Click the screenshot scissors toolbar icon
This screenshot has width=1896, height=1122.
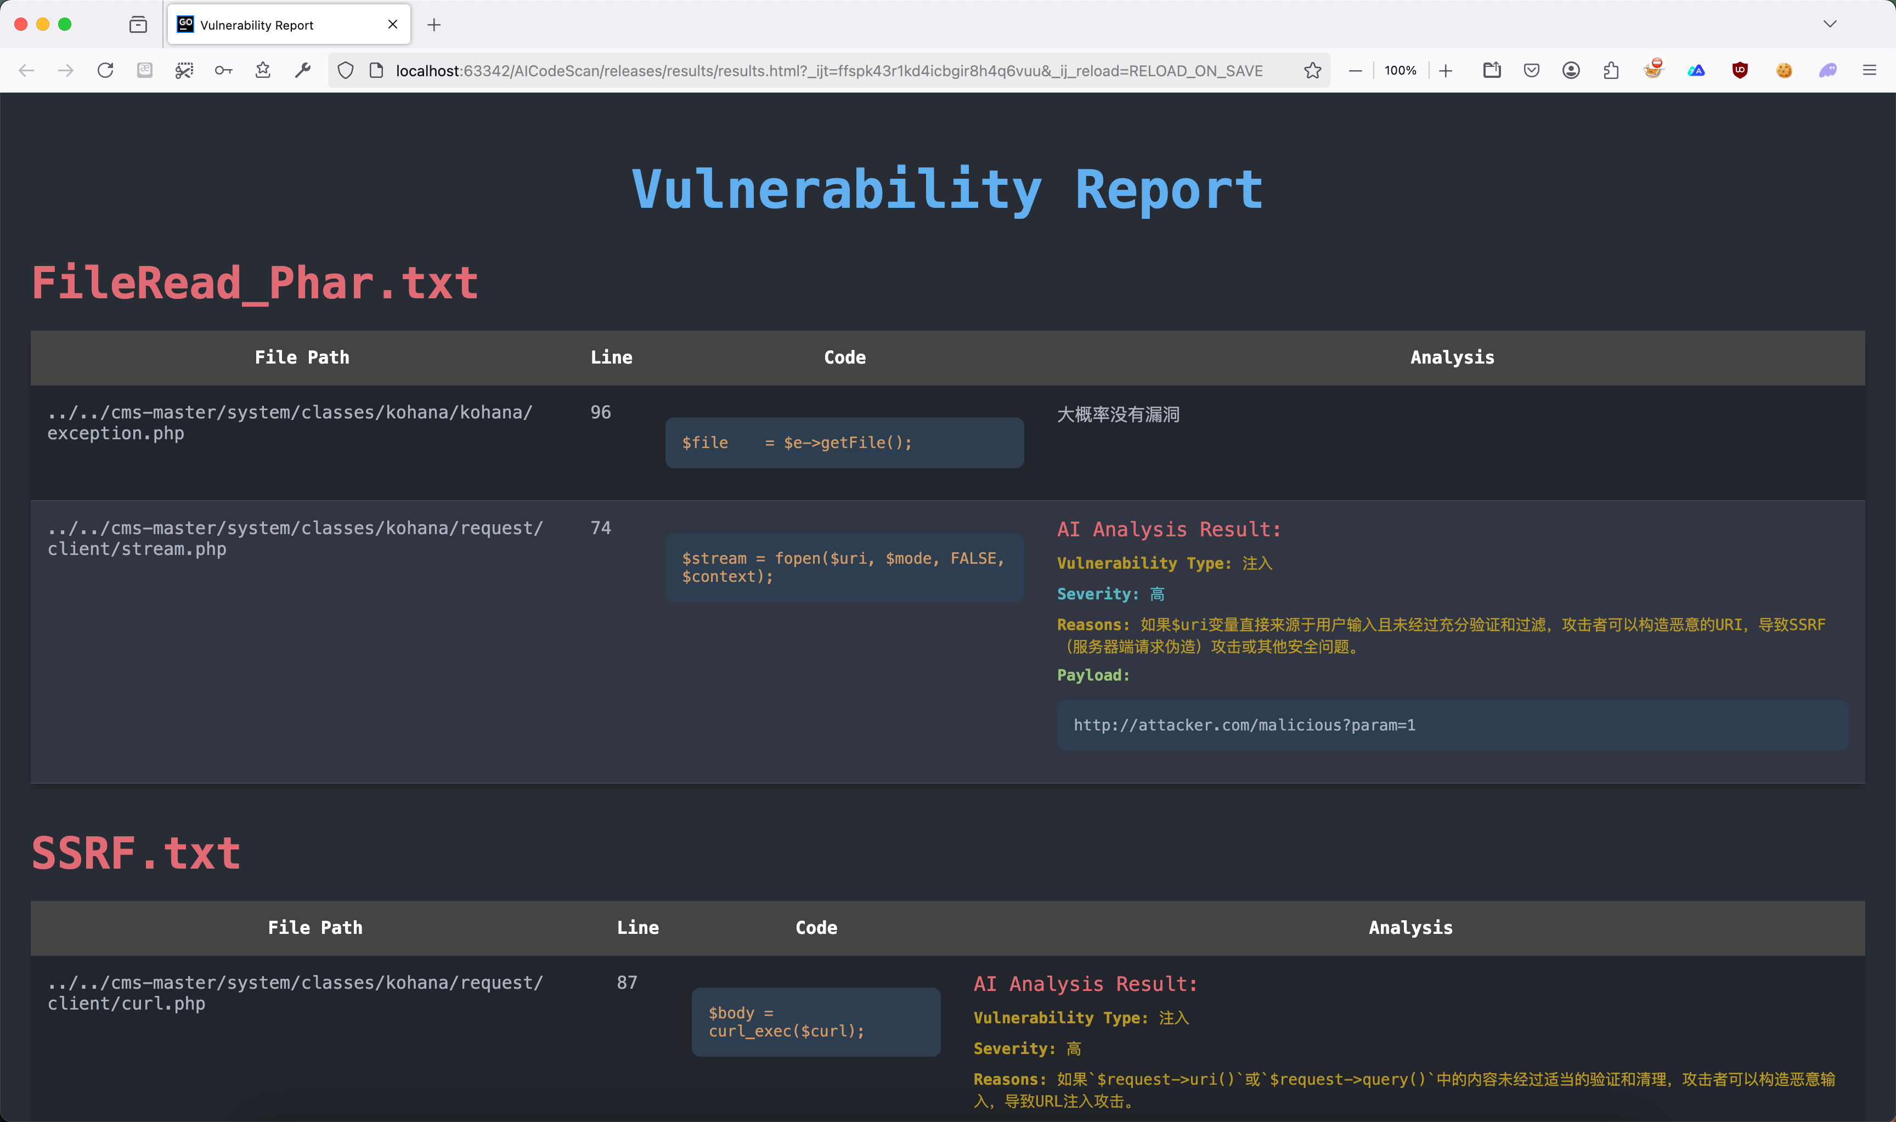click(x=184, y=70)
